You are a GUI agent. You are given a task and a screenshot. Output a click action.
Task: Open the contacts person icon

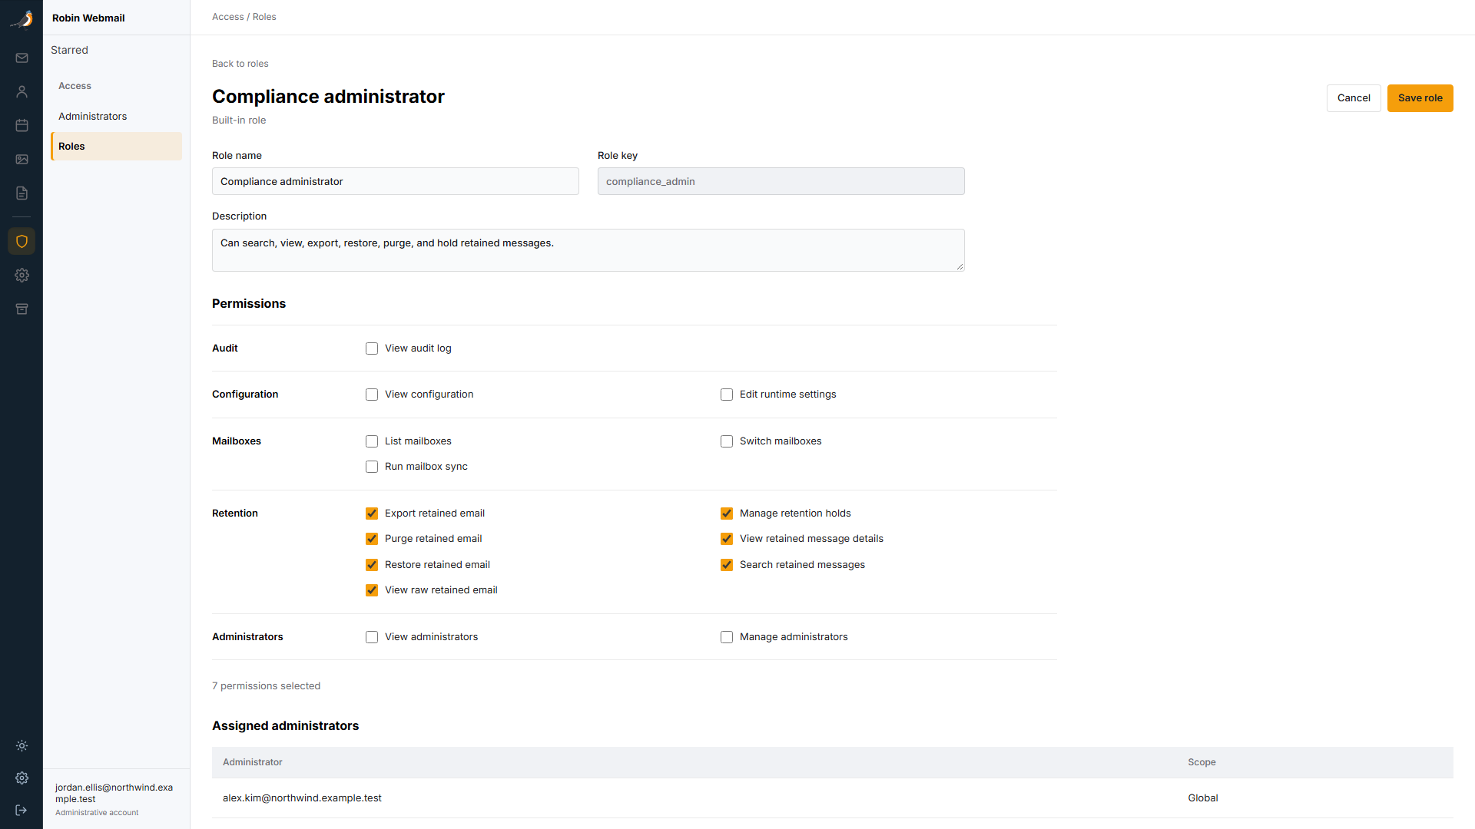tap(22, 92)
